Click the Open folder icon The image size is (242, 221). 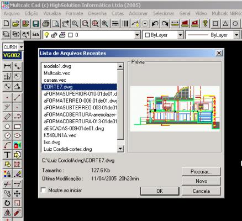(16, 24)
